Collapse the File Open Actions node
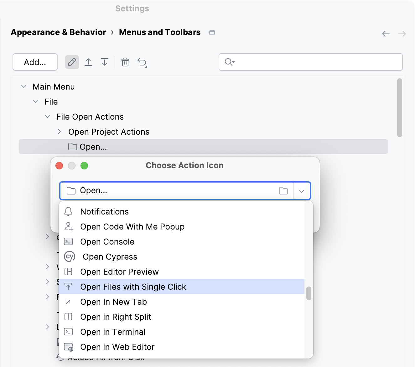Viewport: 415px width, 367px height. [x=47, y=116]
